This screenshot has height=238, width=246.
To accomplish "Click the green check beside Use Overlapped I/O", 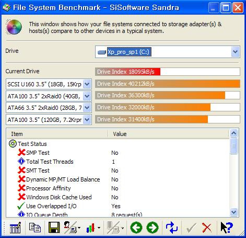I will [x=21, y=206].
